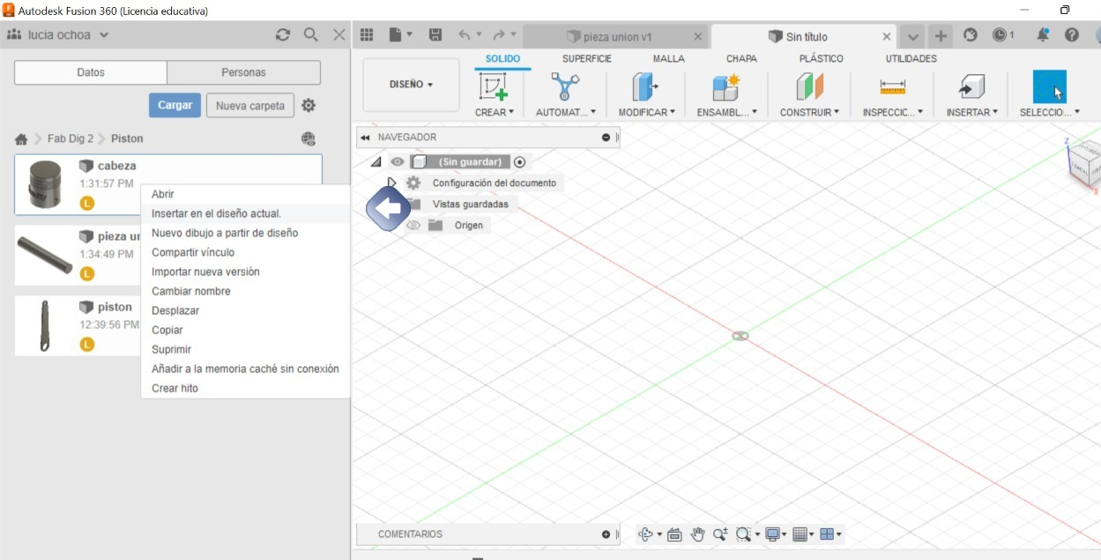Open the File menu icon
This screenshot has width=1101, height=560.
coord(396,35)
